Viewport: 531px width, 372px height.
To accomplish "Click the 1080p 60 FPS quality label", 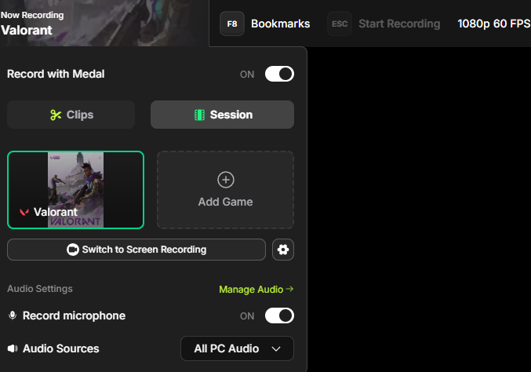I will tap(494, 24).
